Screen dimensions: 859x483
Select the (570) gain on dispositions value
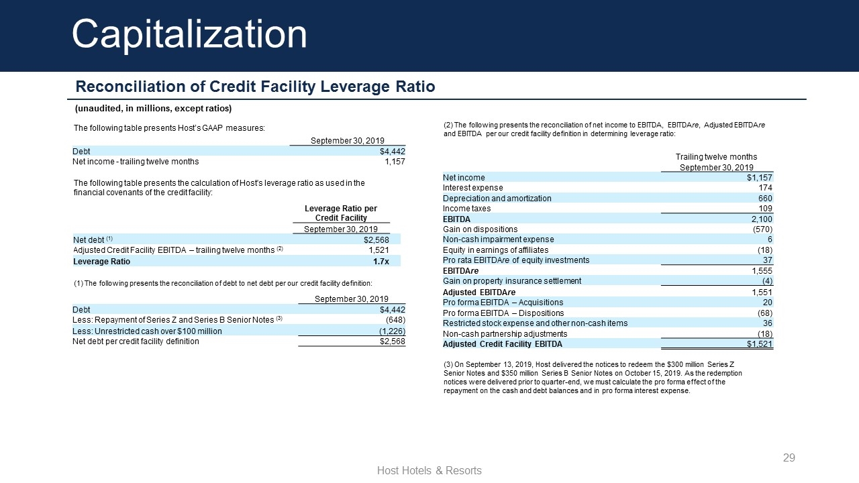[764, 229]
